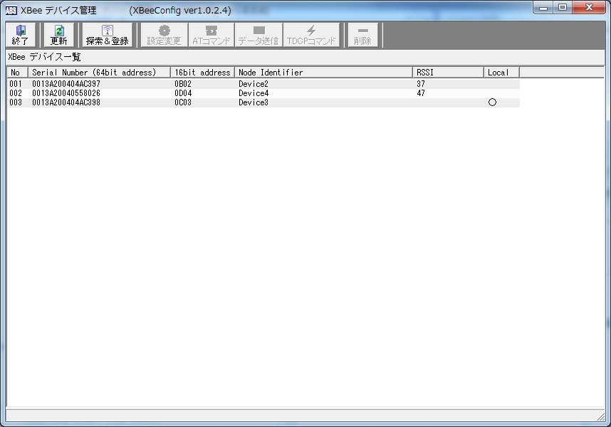Screen dimensions: 611x427
Task: Click RSSI value 47
Action: coord(421,93)
